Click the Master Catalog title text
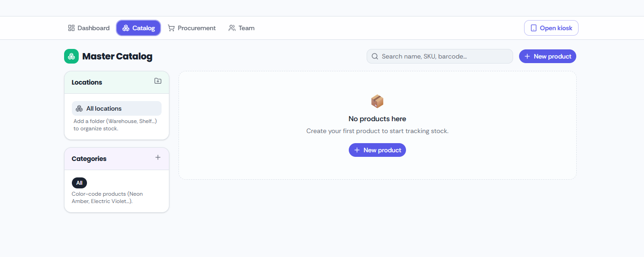 [117, 57]
